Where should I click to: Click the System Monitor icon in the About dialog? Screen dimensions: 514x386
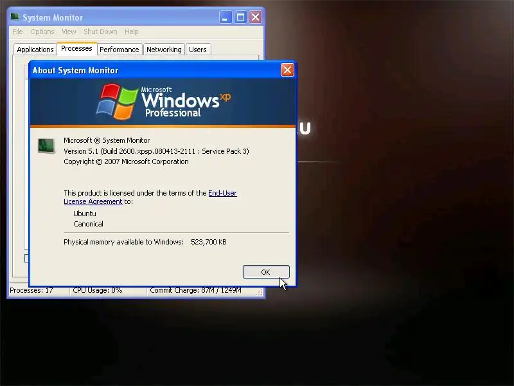click(46, 146)
